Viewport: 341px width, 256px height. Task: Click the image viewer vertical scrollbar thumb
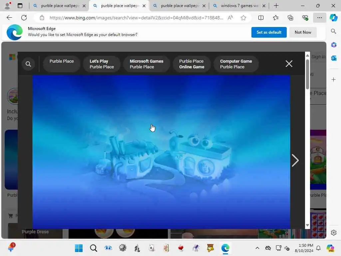(x=307, y=74)
